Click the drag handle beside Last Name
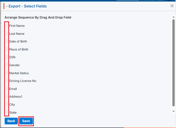This screenshot has height=128, width=176. point(7,33)
